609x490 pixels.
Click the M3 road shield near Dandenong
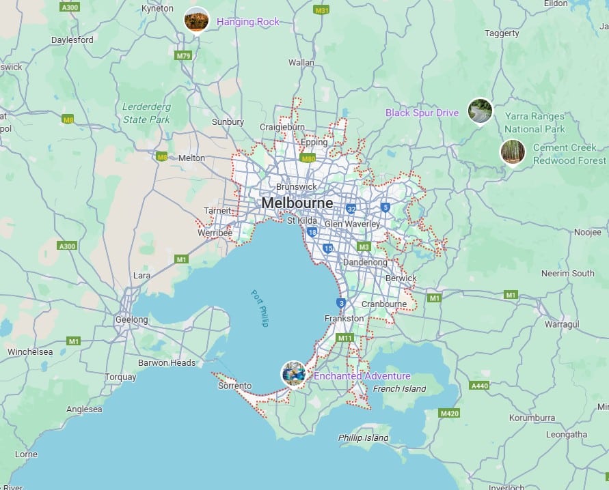364,246
